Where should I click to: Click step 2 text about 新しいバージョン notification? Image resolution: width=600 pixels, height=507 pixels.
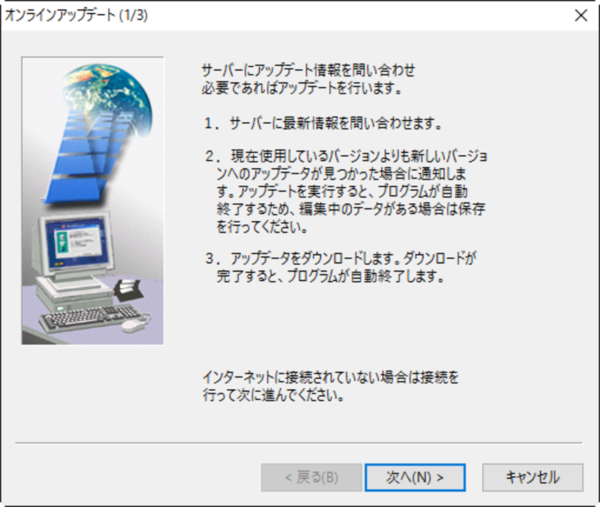pyautogui.click(x=346, y=191)
